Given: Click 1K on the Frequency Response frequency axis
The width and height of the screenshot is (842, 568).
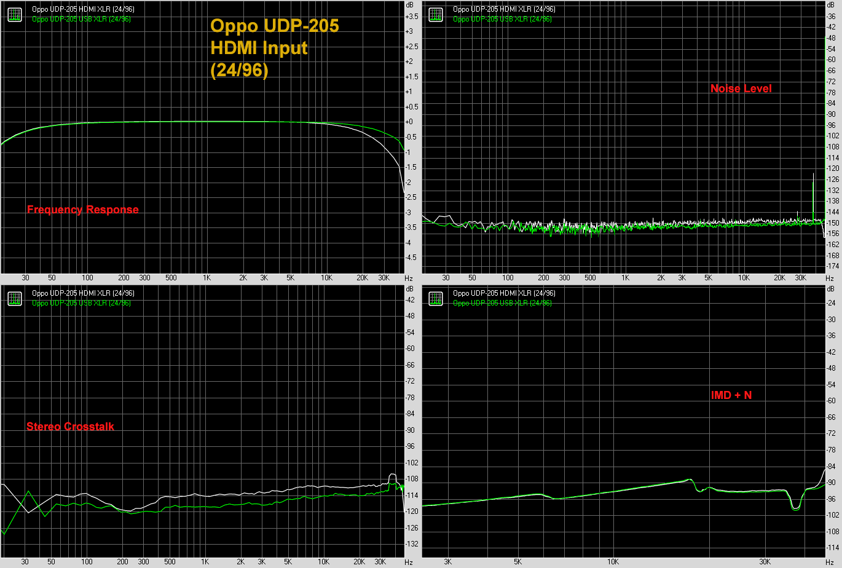Looking at the screenshot, I should click(207, 278).
